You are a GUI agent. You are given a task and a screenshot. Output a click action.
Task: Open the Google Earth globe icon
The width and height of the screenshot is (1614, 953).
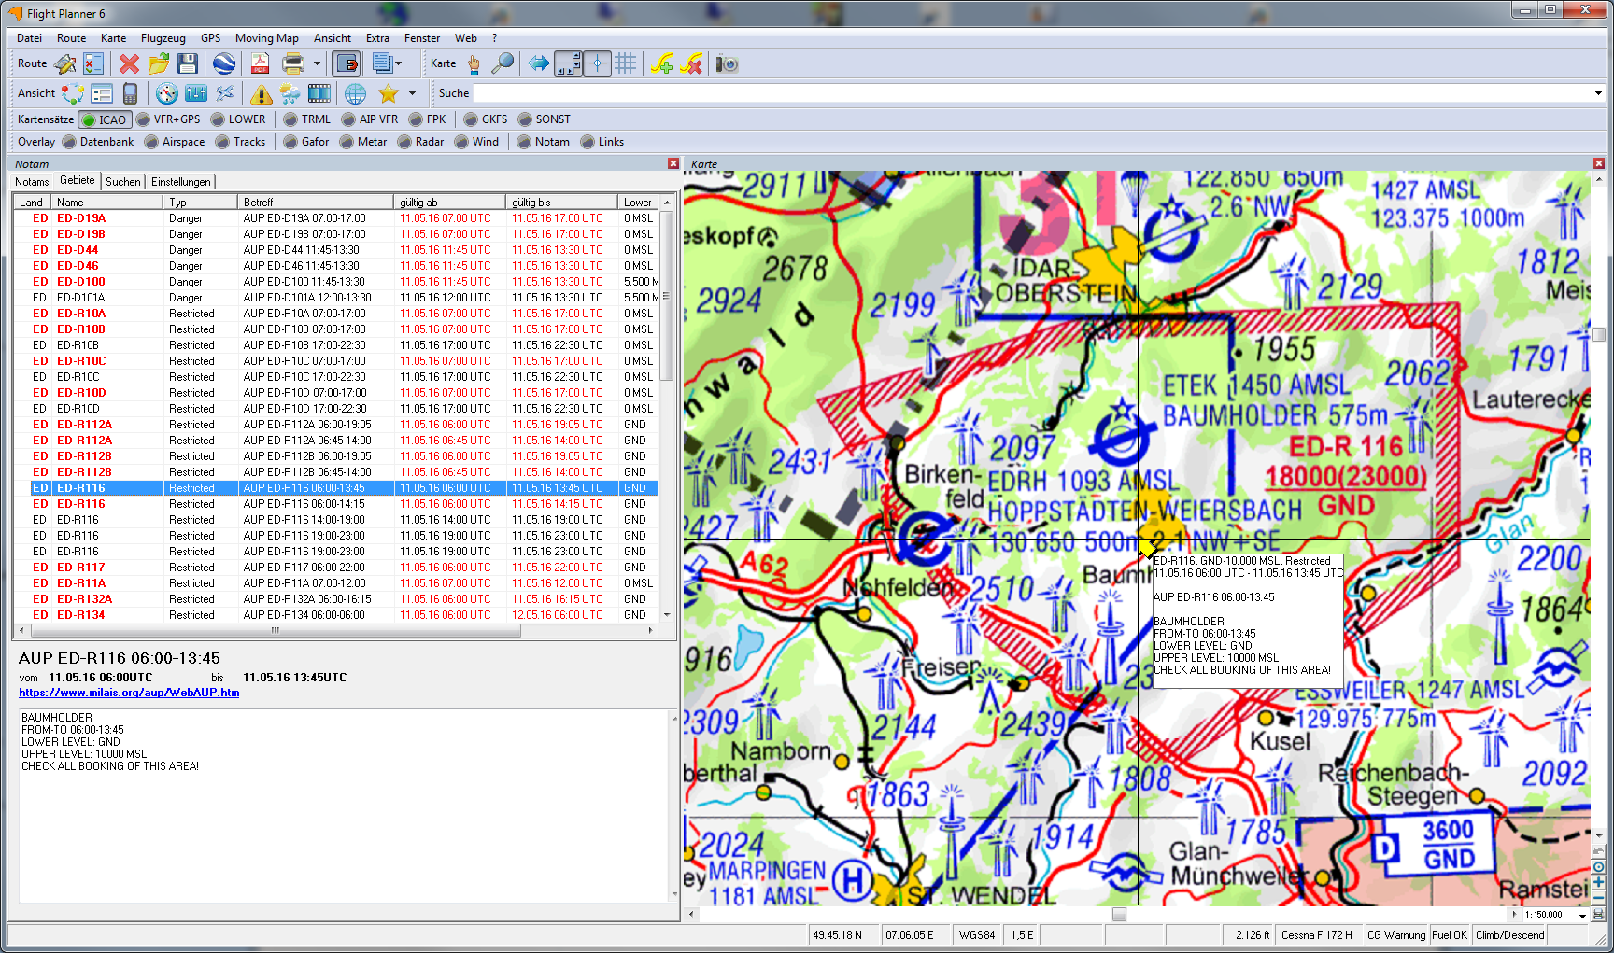[x=224, y=63]
